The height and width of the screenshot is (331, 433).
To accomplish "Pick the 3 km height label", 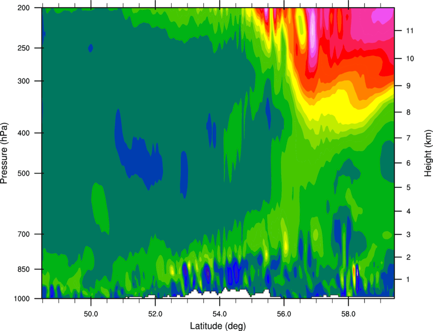I will [x=409, y=235].
